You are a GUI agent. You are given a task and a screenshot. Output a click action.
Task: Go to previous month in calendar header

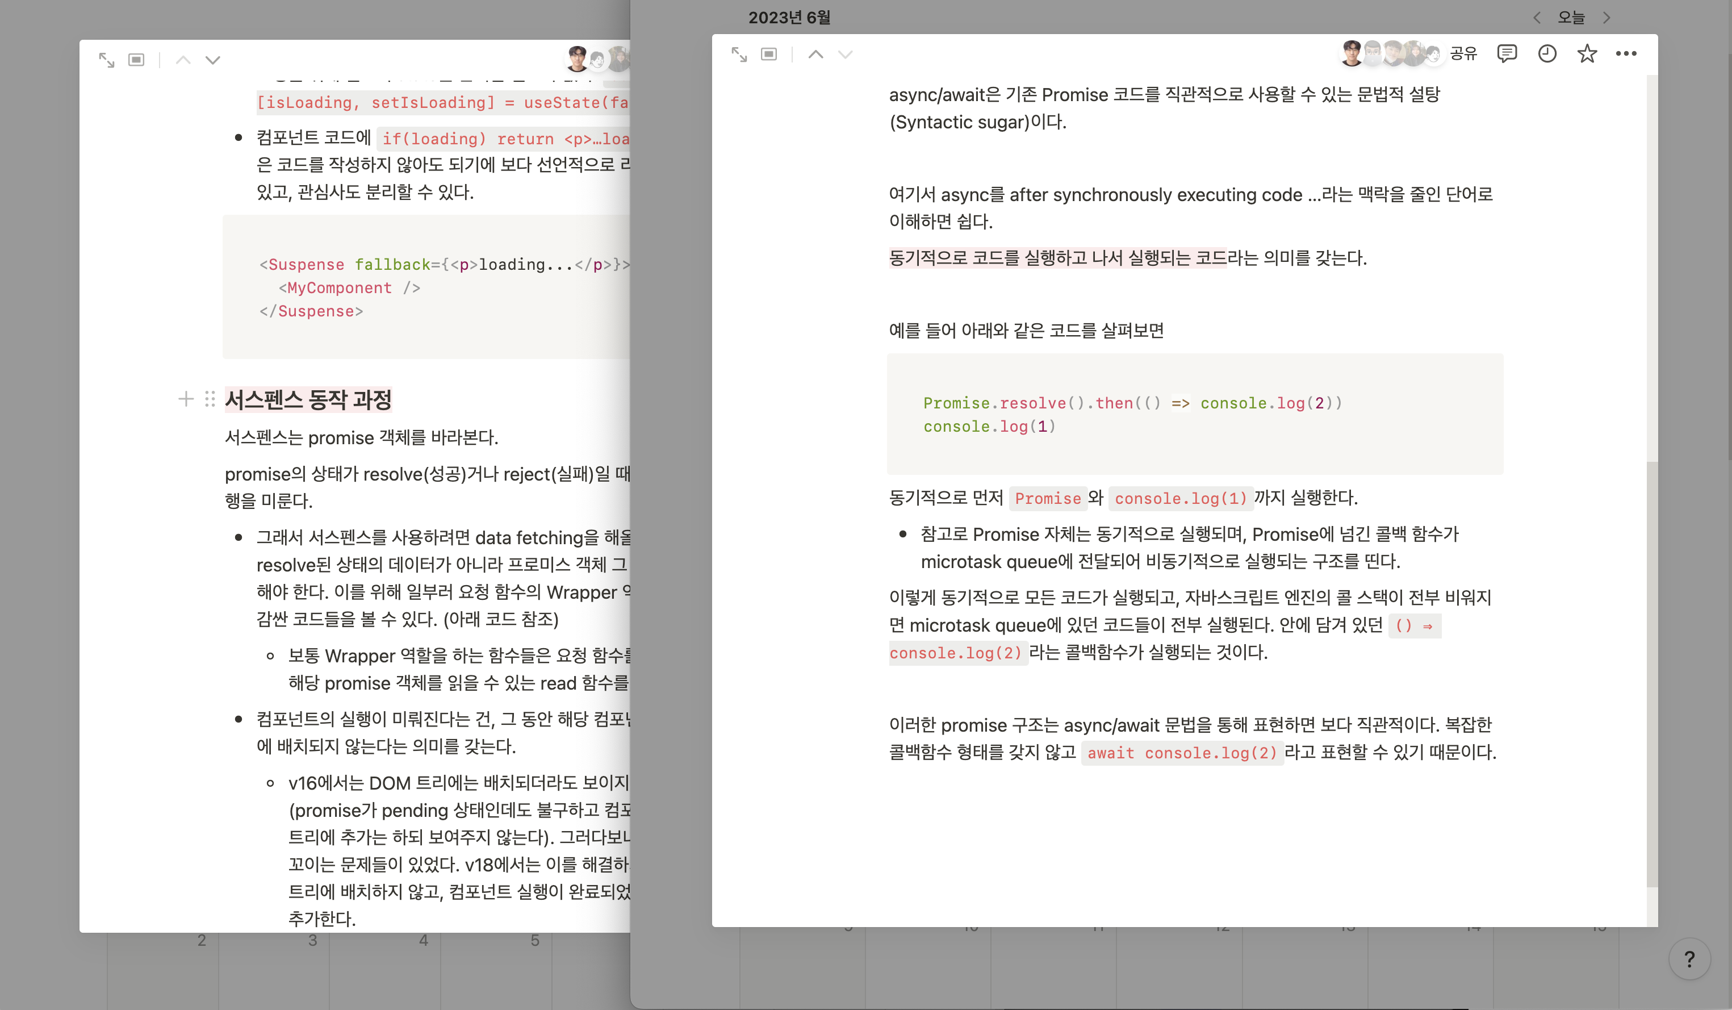point(1536,18)
